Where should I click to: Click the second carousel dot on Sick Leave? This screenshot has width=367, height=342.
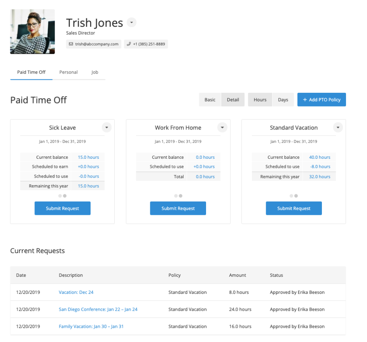point(65,195)
